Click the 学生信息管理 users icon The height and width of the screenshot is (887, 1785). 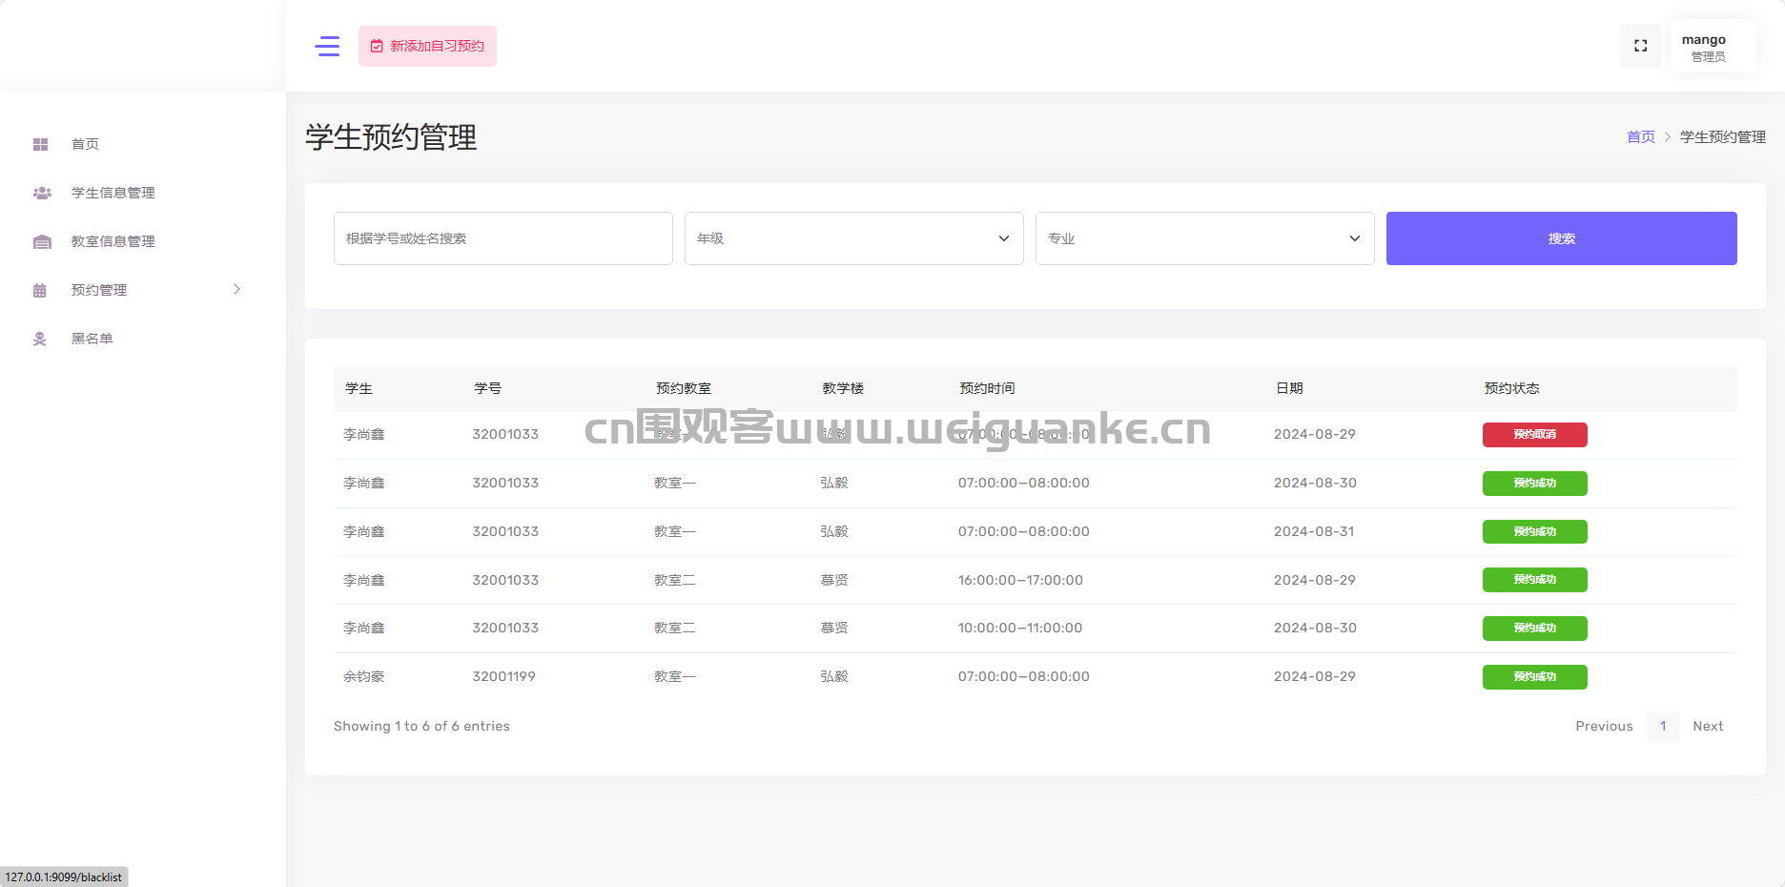[x=42, y=193]
